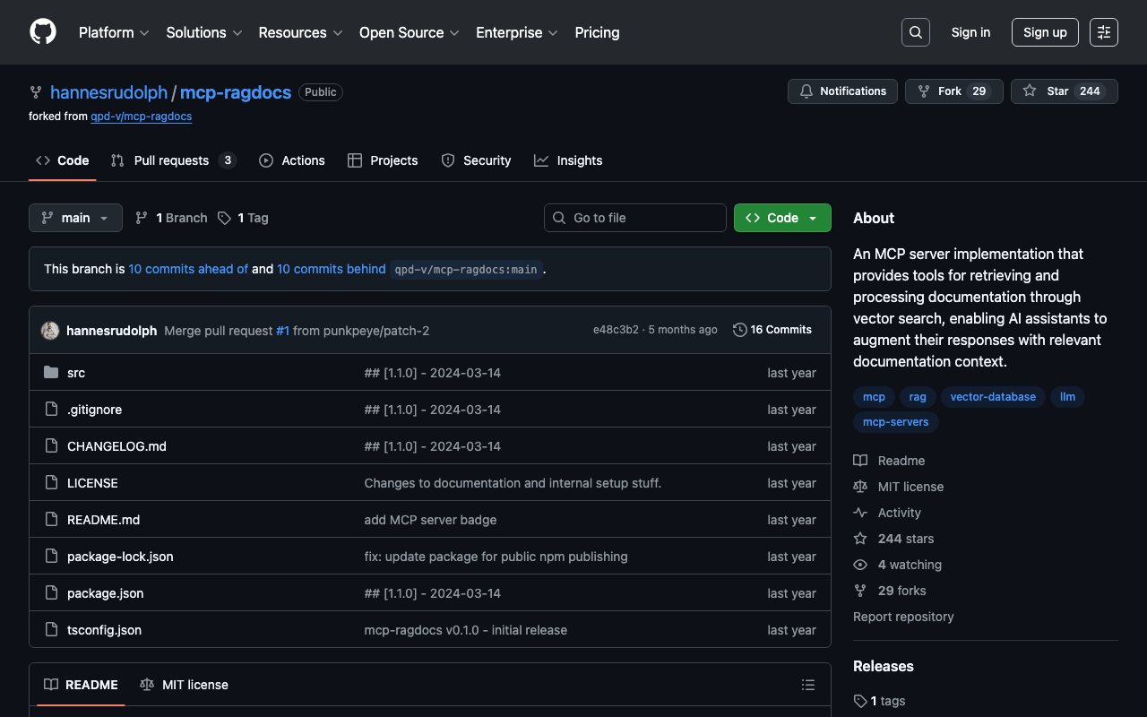Expand the main branch selector
This screenshot has height=717, width=1147.
(75, 218)
